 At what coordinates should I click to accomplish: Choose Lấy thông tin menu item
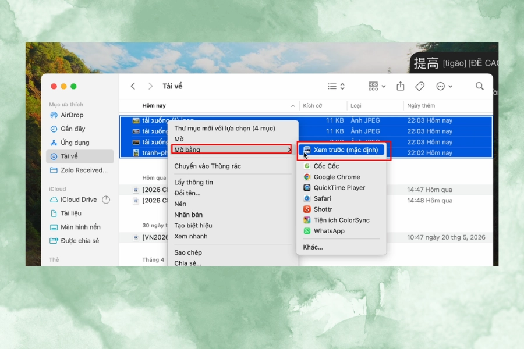coord(232,182)
